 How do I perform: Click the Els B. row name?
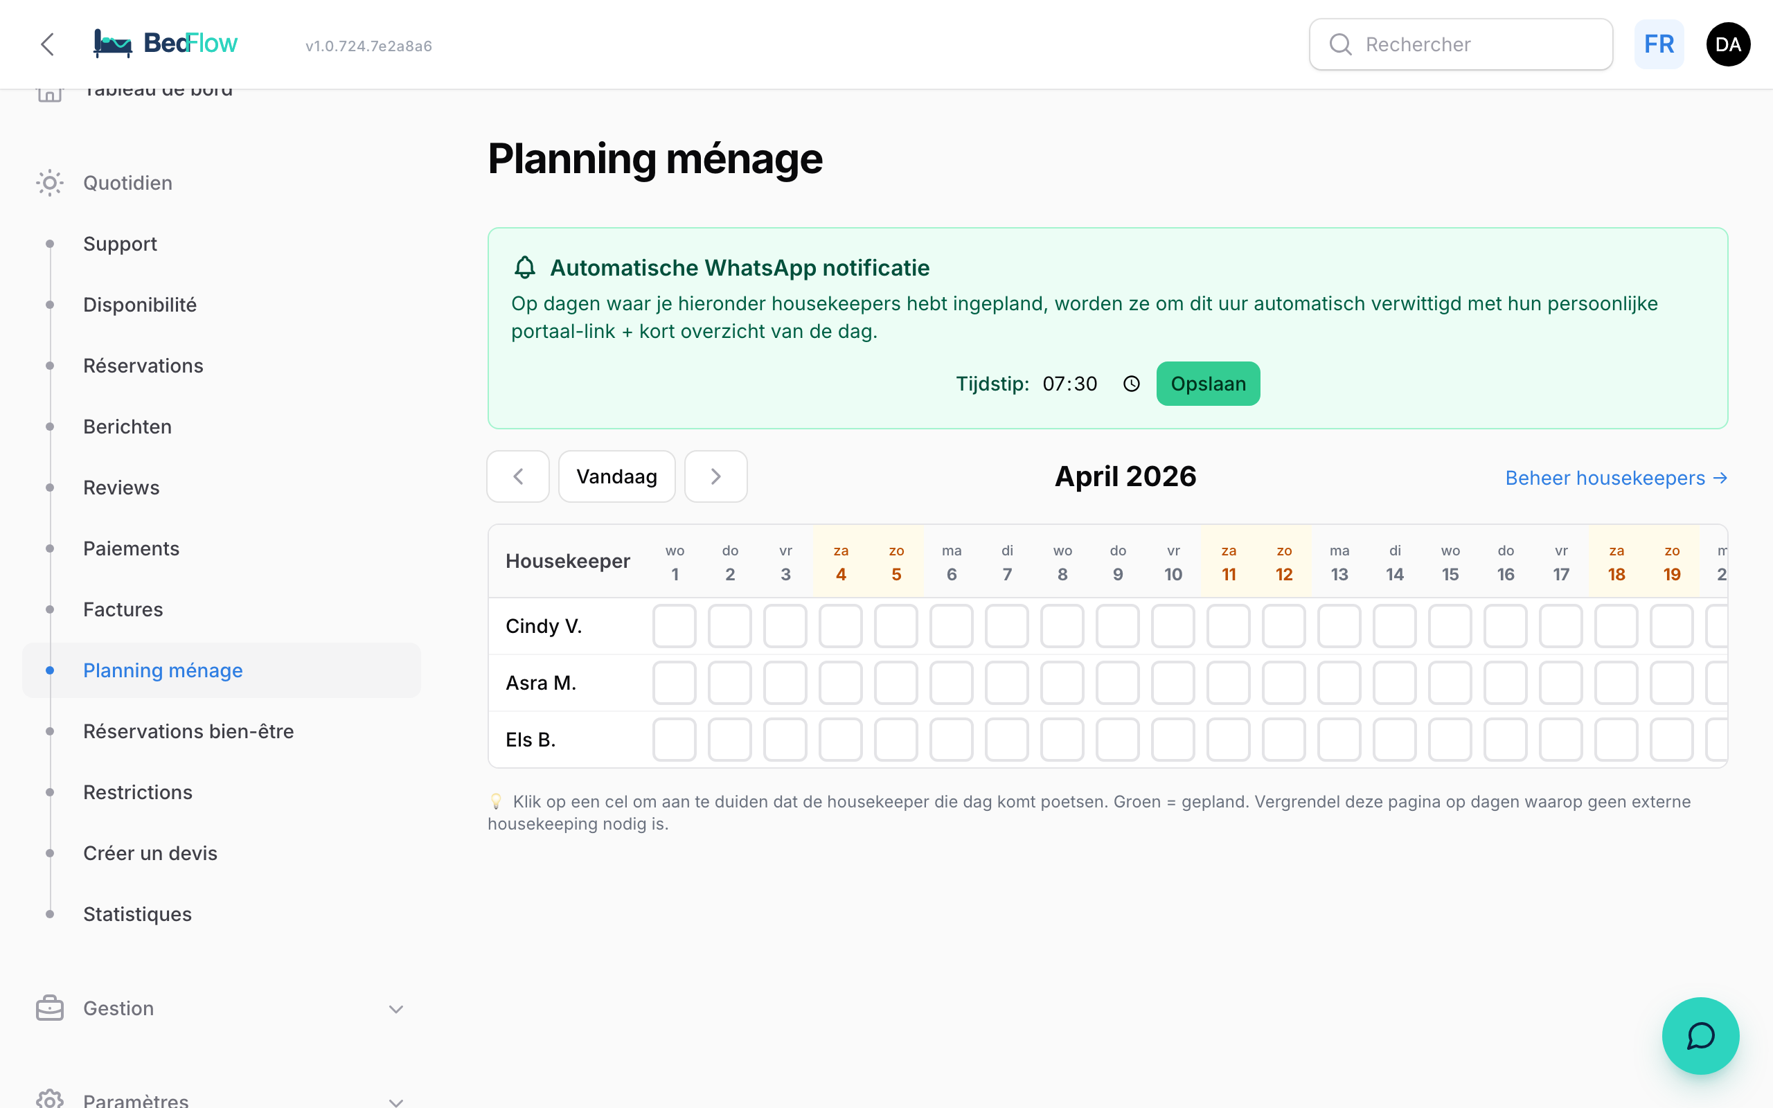pyautogui.click(x=531, y=740)
